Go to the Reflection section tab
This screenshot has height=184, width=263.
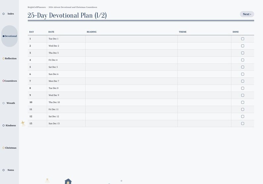9,58
